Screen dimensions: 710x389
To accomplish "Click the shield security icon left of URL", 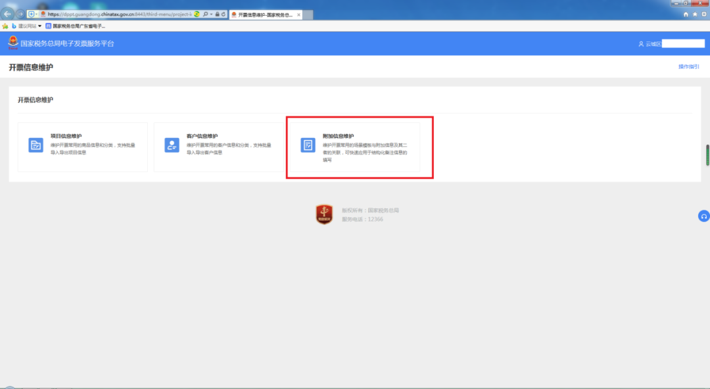I will [32, 14].
